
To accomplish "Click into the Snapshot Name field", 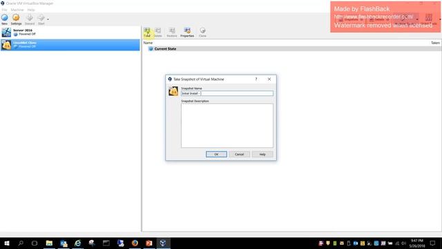I will tap(227, 93).
